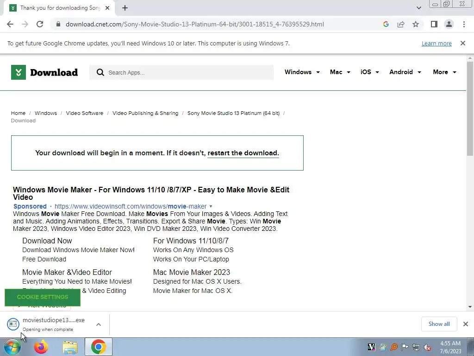
Task: Focus the Search Apps field
Action: (181, 72)
